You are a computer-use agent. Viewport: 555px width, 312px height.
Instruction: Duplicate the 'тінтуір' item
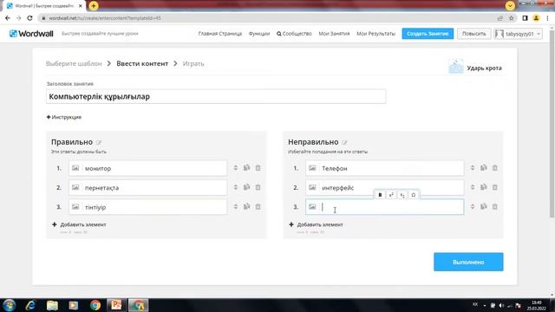coord(246,206)
